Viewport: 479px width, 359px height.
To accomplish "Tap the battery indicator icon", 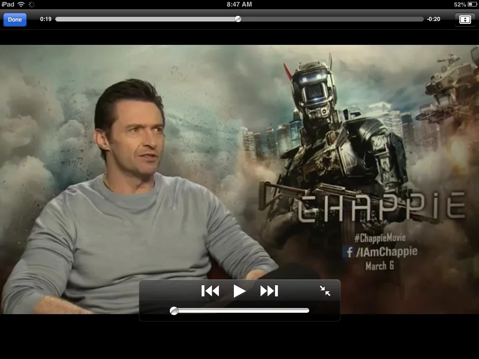I will coord(472,4).
